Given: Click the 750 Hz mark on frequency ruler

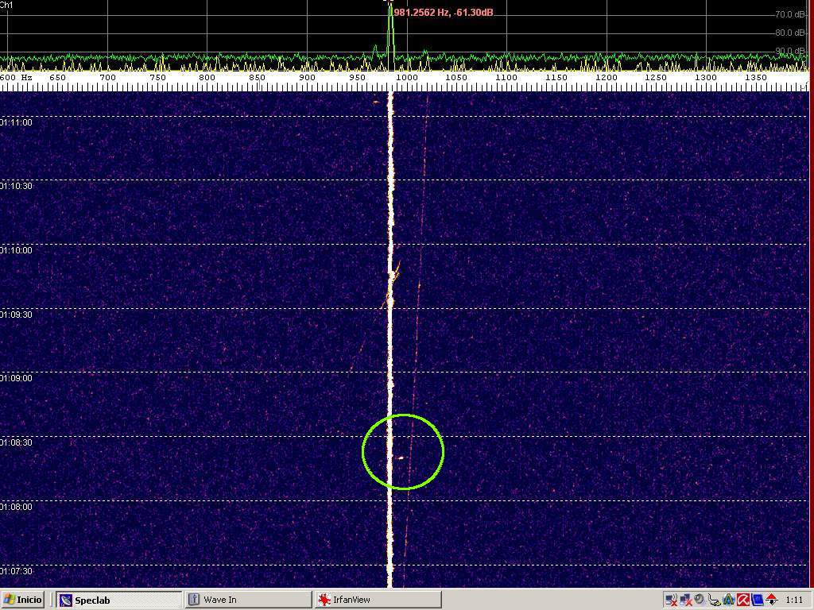Looking at the screenshot, I should click(157, 78).
